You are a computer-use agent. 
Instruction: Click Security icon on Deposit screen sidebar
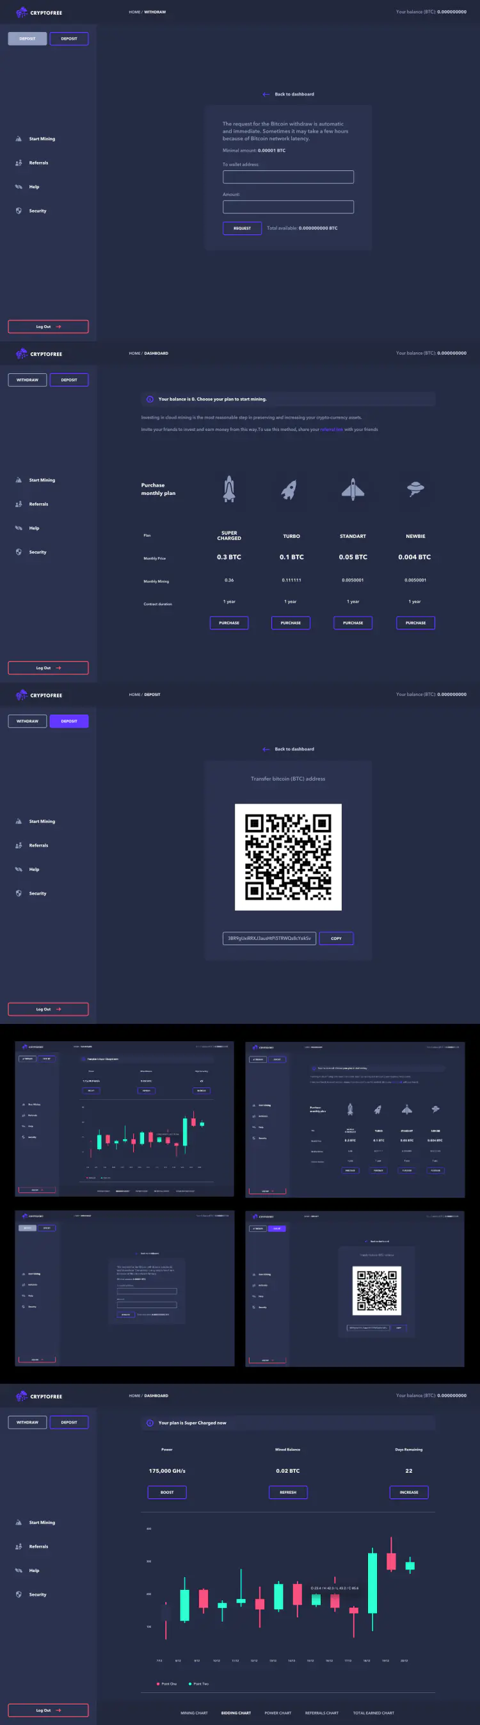19,893
